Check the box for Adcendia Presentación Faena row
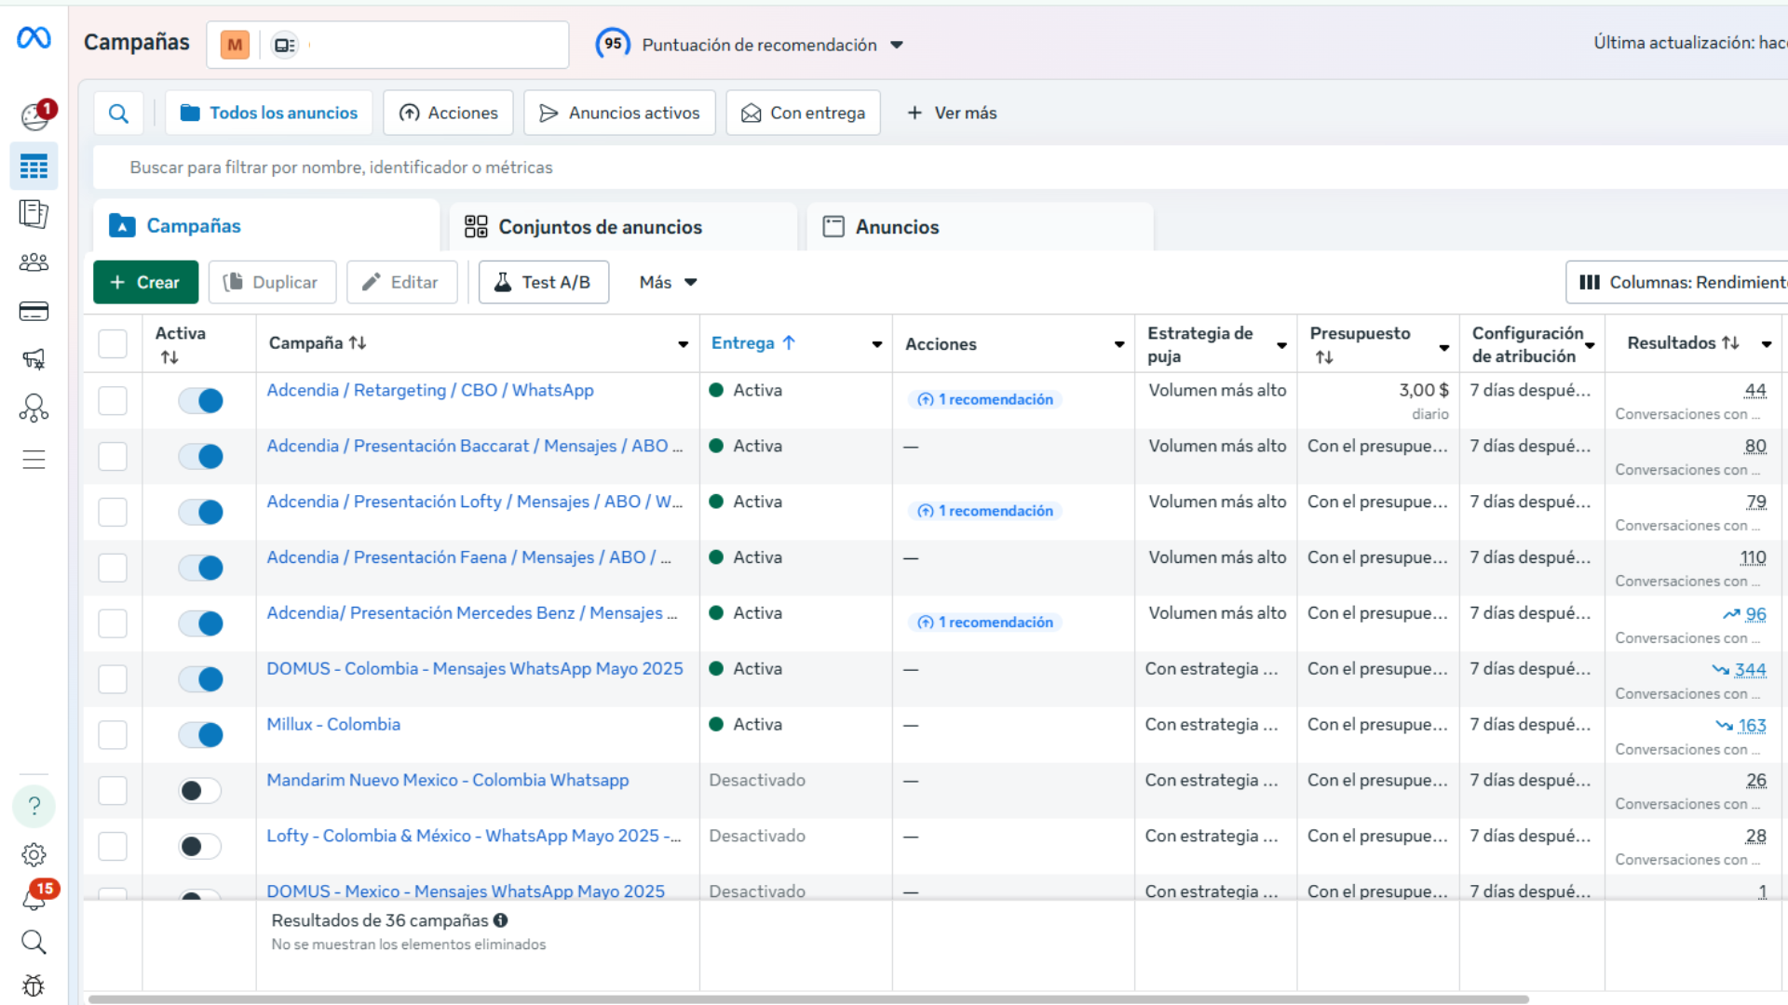1788x1005 pixels. (x=113, y=568)
